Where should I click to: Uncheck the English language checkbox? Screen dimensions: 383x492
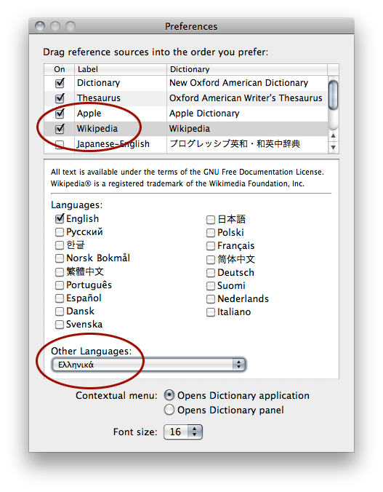click(x=60, y=218)
